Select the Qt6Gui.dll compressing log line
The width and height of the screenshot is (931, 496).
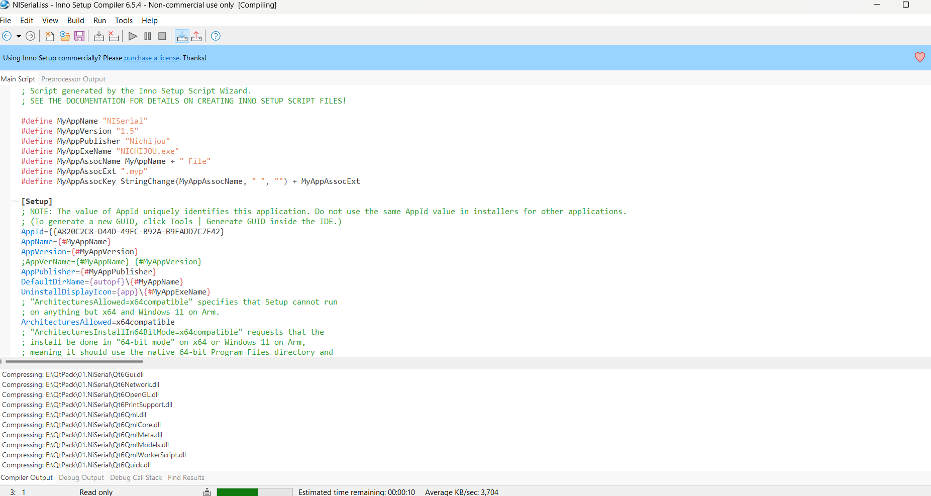(x=73, y=374)
